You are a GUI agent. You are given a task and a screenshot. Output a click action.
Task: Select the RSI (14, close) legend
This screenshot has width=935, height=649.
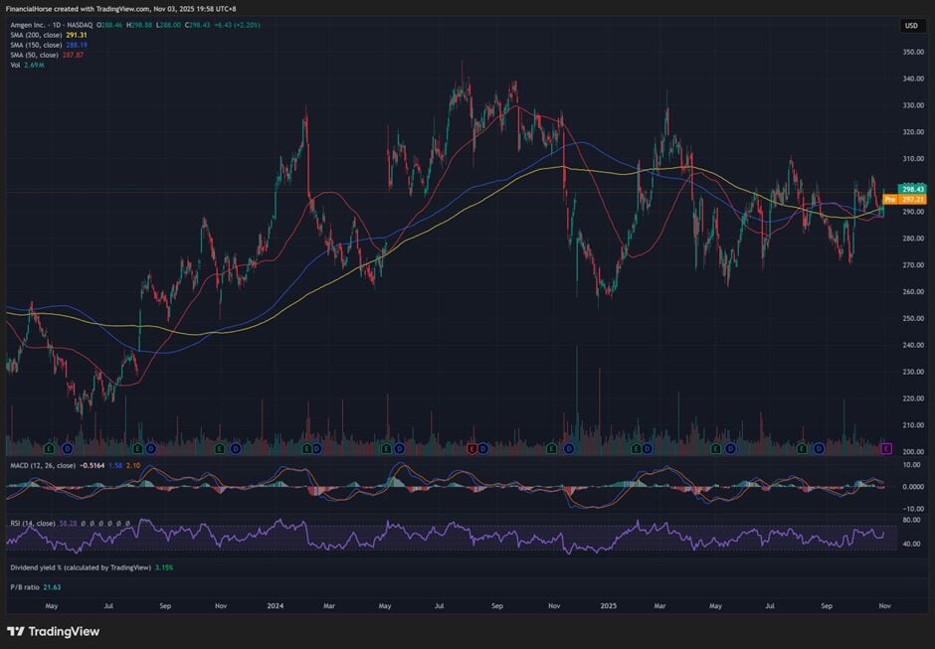pos(29,521)
